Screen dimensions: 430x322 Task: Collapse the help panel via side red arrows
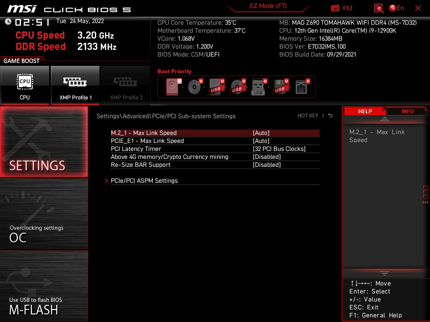(425, 203)
